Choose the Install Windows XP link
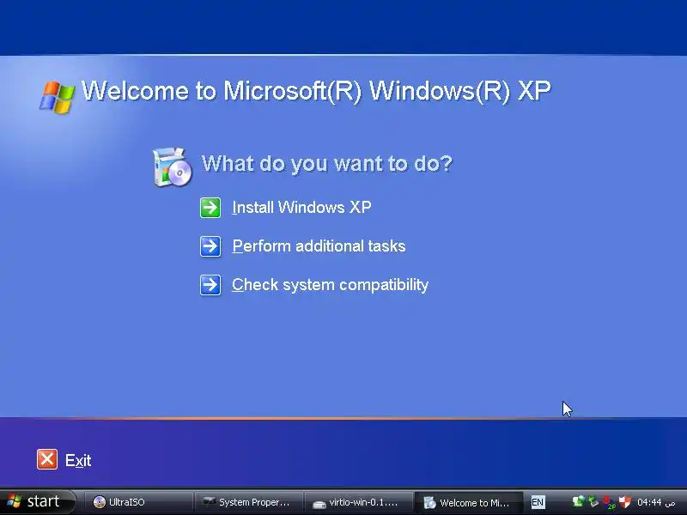 (x=301, y=207)
